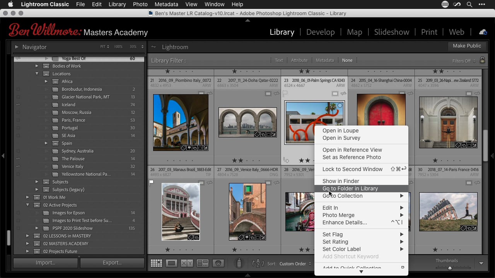
Task: Open the Metadata menu in menu bar
Action: pos(166,4)
